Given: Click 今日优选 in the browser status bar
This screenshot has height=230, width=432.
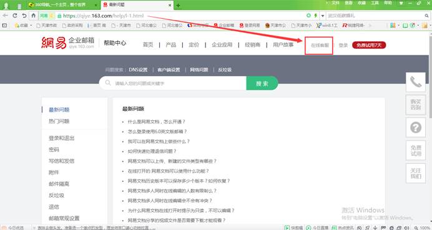Looking at the screenshot, I should [13, 228].
